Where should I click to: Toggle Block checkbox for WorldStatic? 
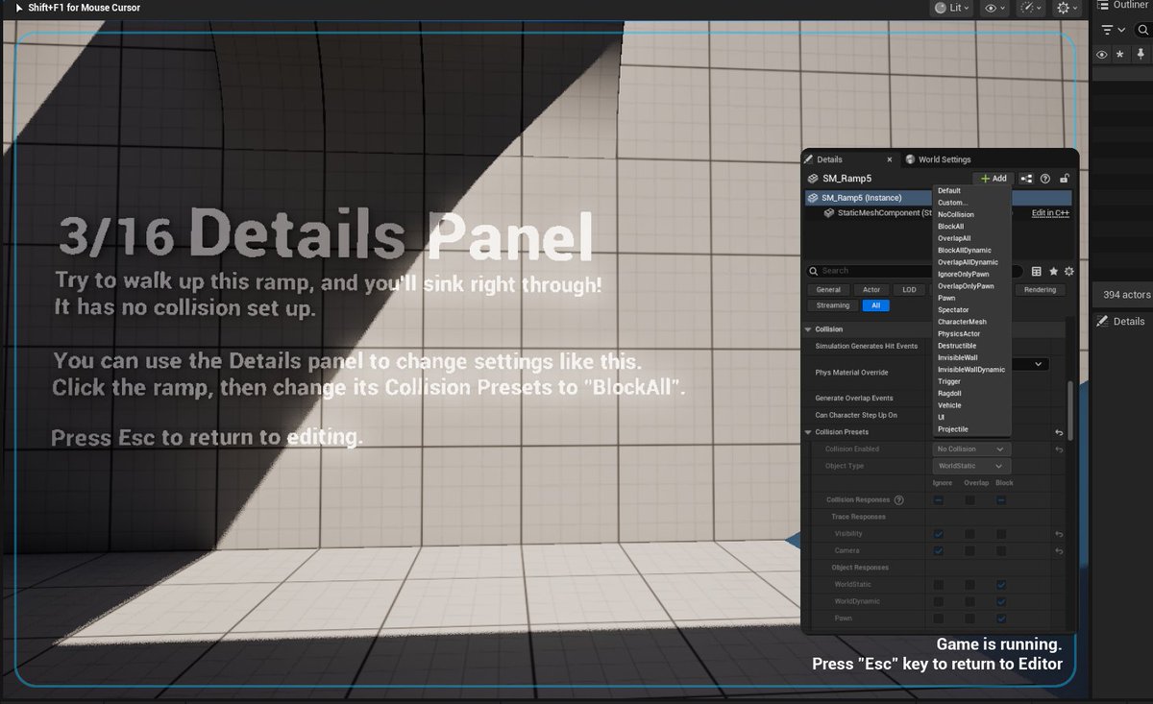(x=1001, y=585)
